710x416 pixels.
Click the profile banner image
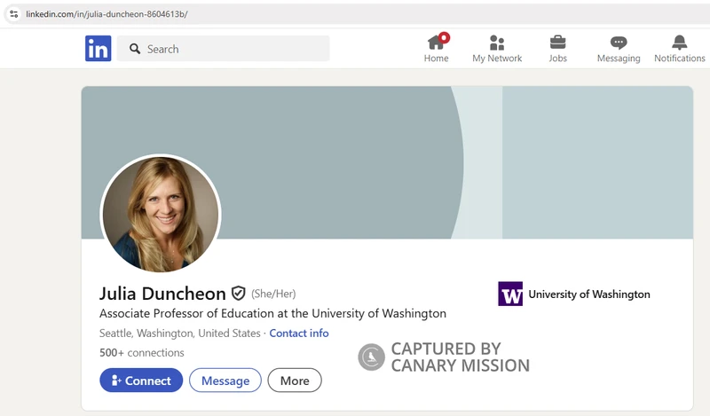387,162
